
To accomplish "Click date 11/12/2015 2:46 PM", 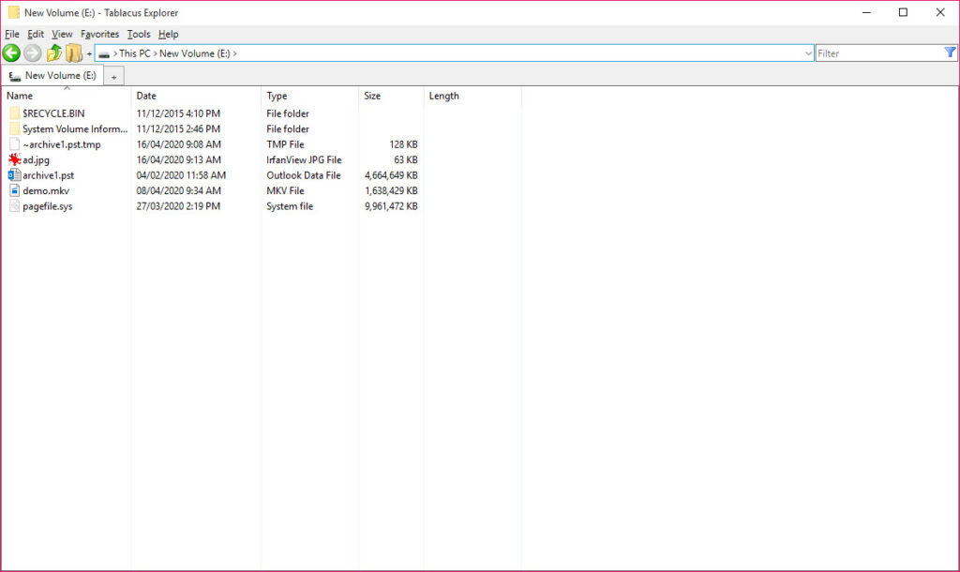I will pos(178,128).
